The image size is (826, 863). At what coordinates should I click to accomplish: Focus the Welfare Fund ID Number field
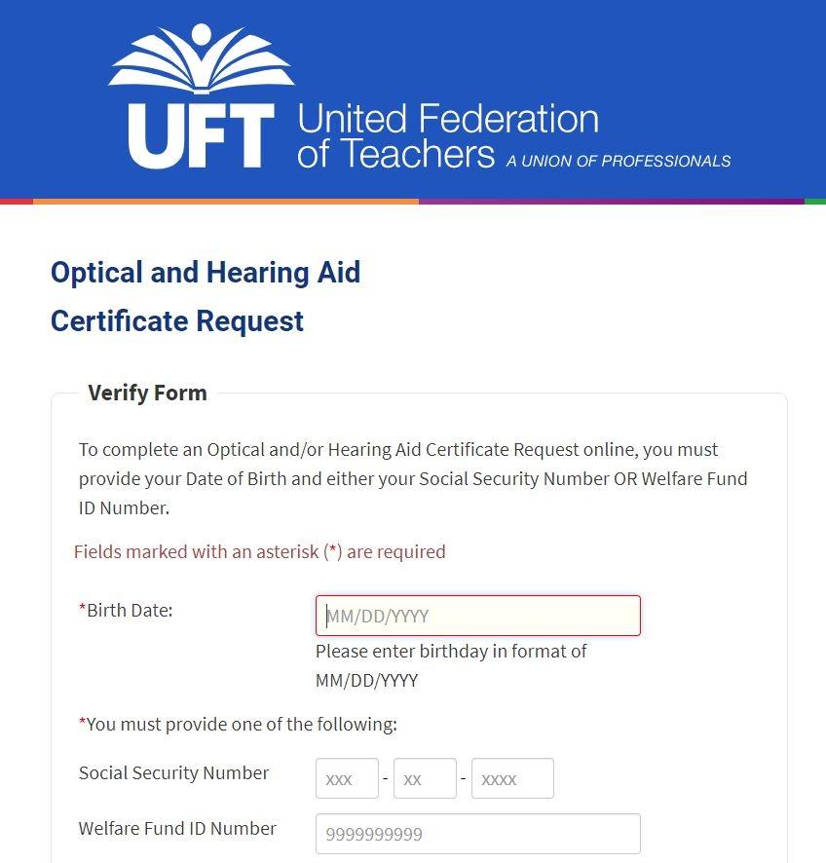(x=477, y=834)
